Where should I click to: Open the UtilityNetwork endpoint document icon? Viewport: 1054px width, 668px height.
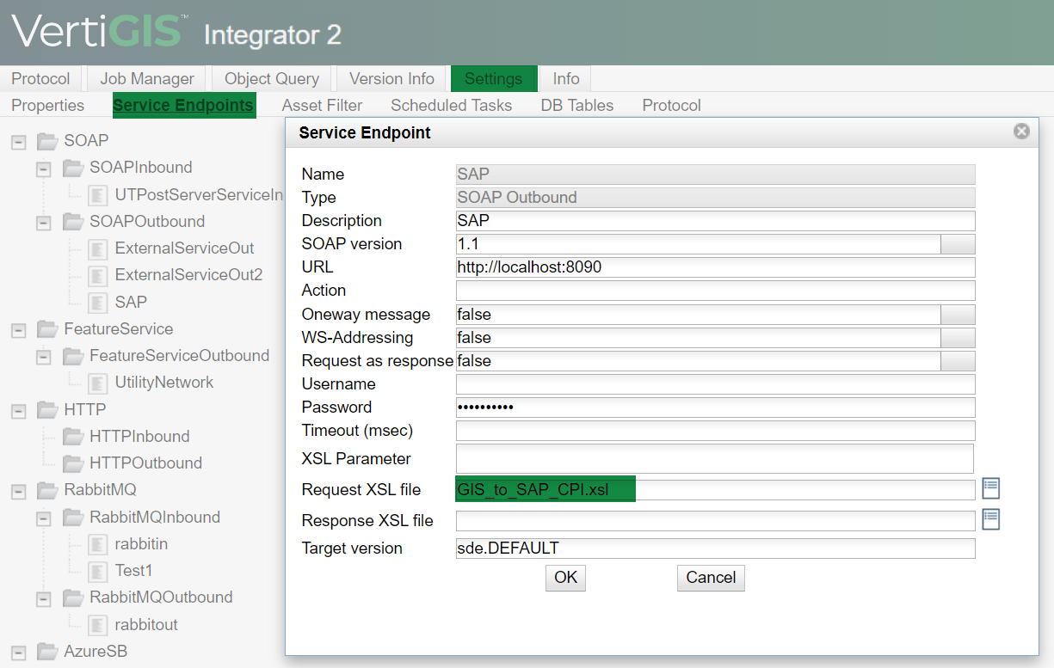(x=98, y=383)
